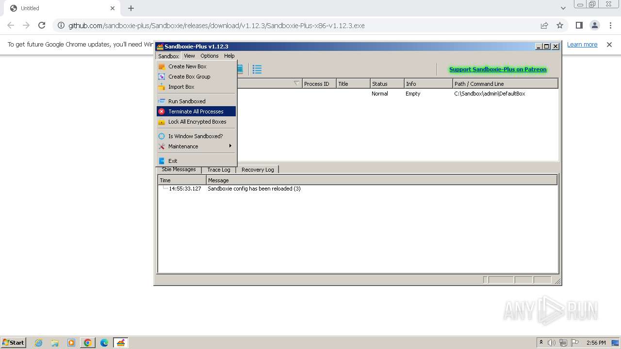
Task: Click Chrome's back navigation arrow
Action: pyautogui.click(x=11, y=25)
